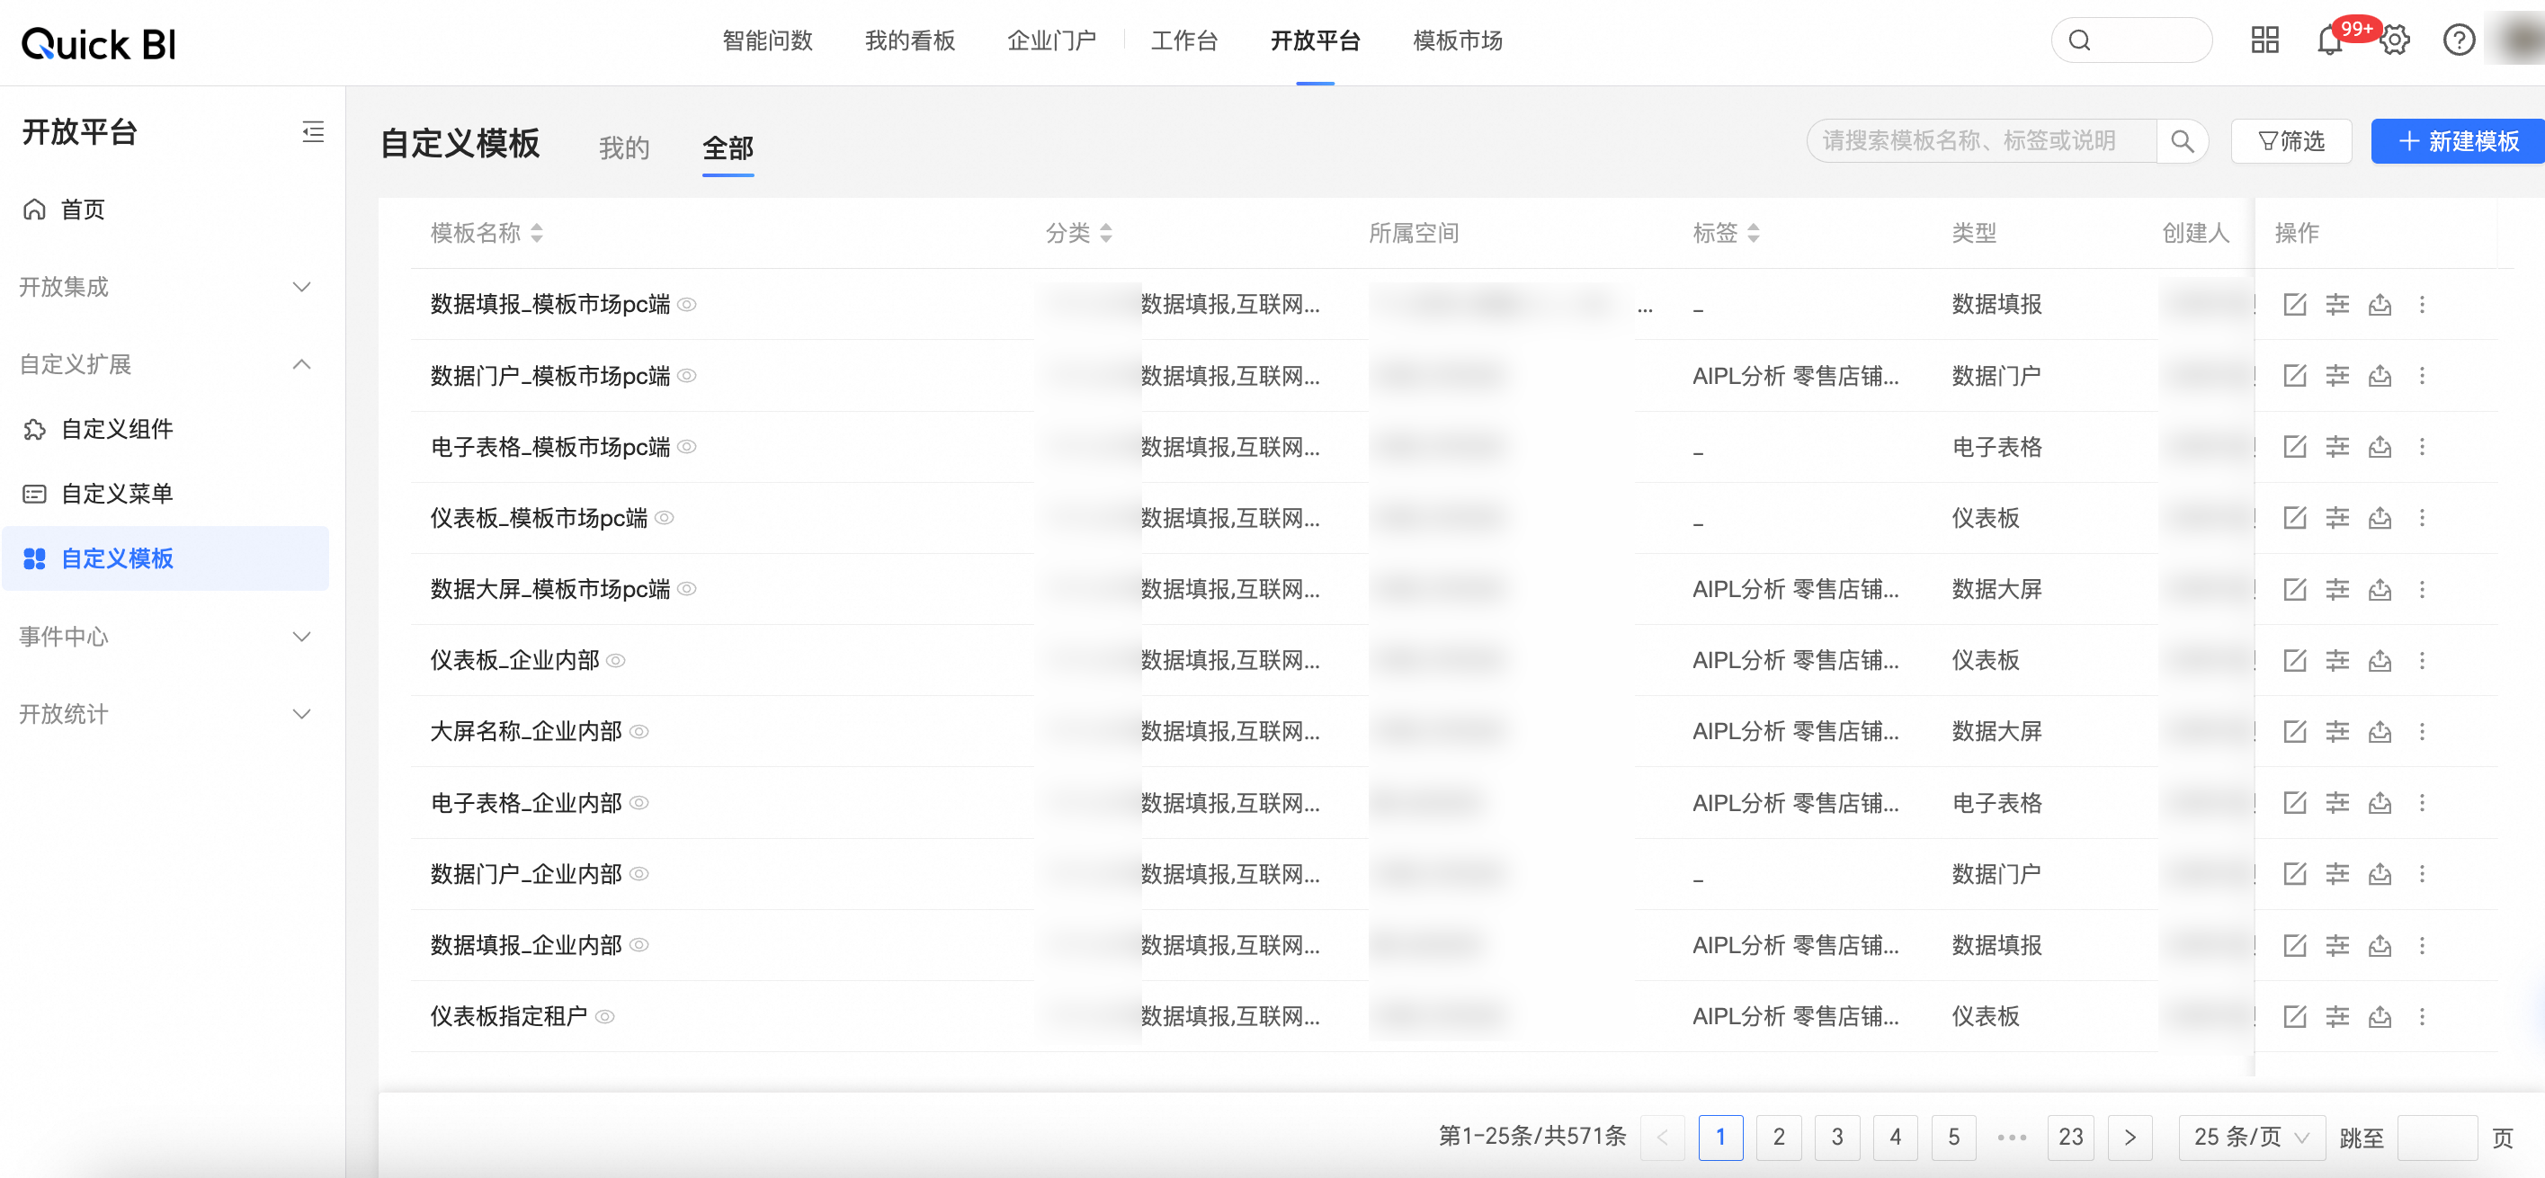
Task: Open more actions for 数据填报_模板市场pc端
Action: 2423,304
